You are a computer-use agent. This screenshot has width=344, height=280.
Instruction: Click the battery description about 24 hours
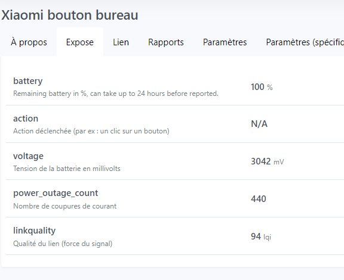pos(116,94)
